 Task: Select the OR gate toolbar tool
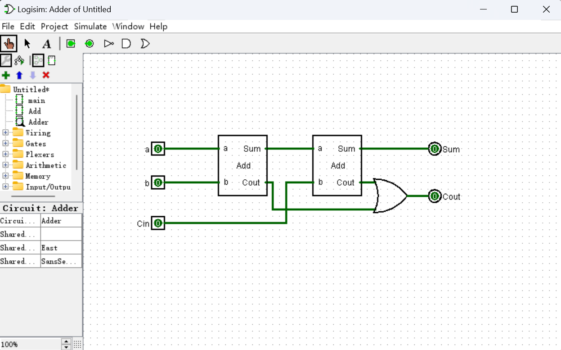(x=145, y=44)
